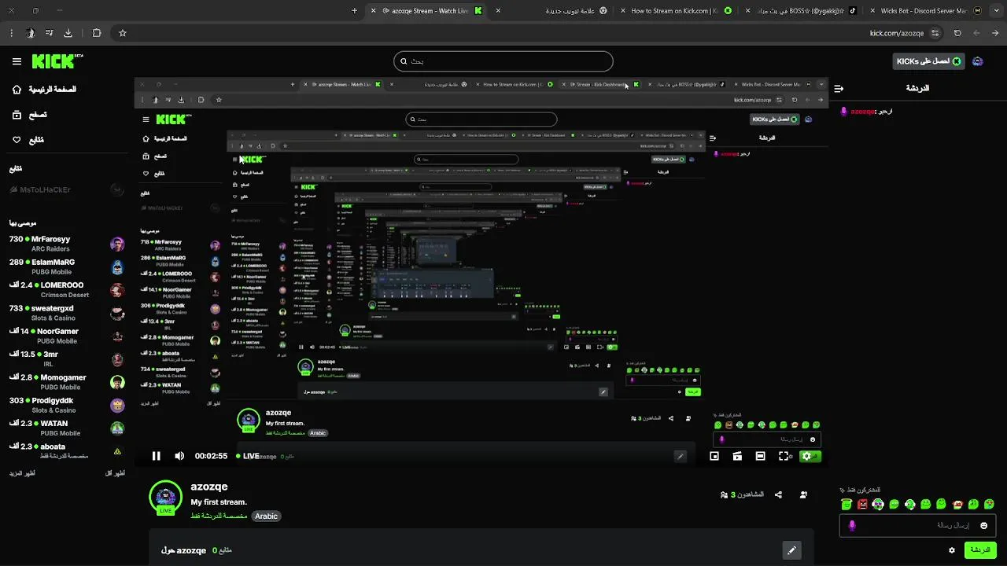Bookmark this page with the star icon
Screen dimensions: 1007x566
pos(123,33)
